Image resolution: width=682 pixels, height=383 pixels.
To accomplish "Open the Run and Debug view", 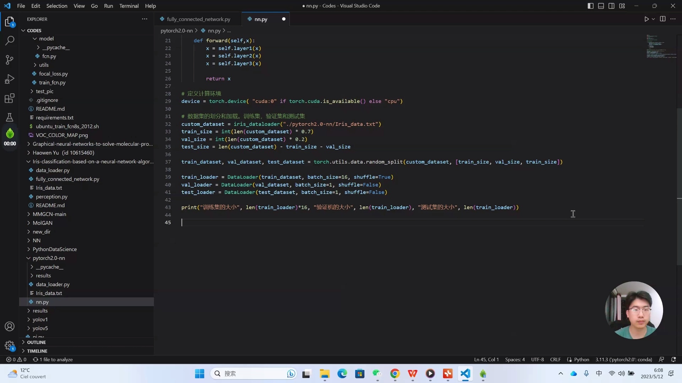I will [x=10, y=79].
